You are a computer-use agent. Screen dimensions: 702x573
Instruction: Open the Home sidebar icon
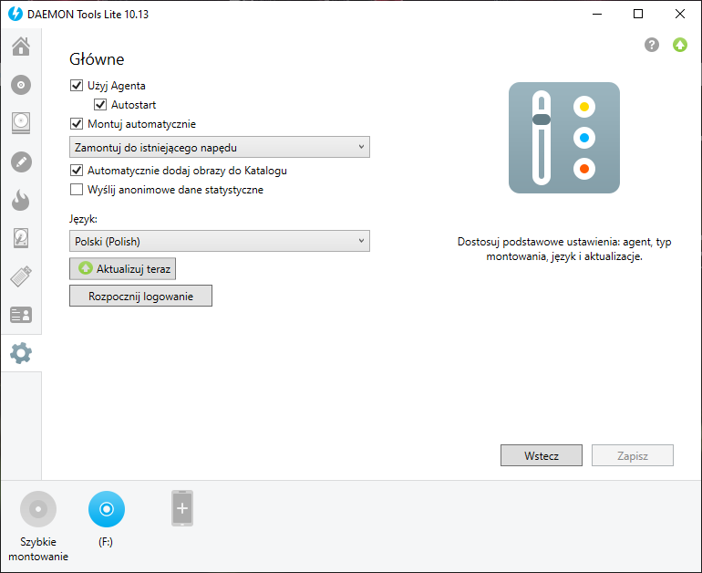point(21,47)
